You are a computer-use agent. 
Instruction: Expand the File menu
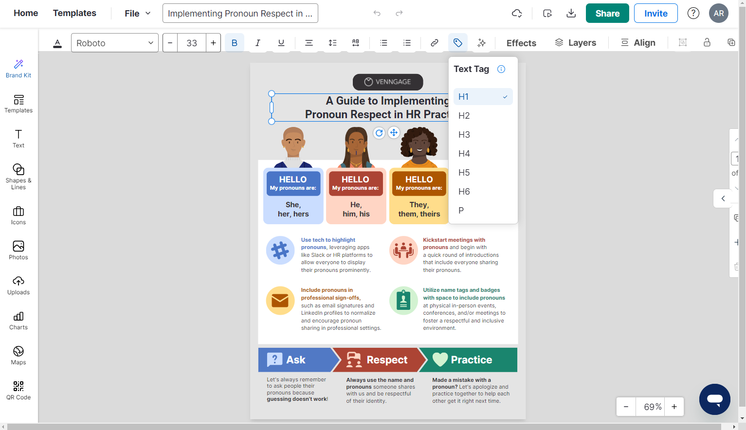click(138, 13)
